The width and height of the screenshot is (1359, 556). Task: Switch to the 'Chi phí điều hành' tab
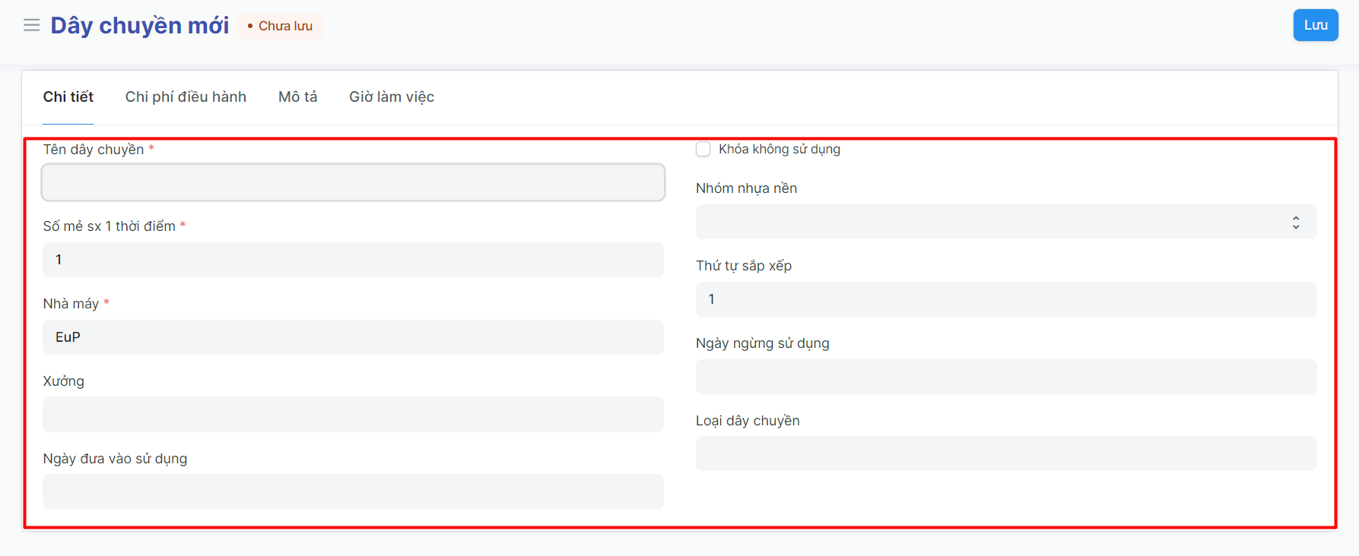click(186, 97)
